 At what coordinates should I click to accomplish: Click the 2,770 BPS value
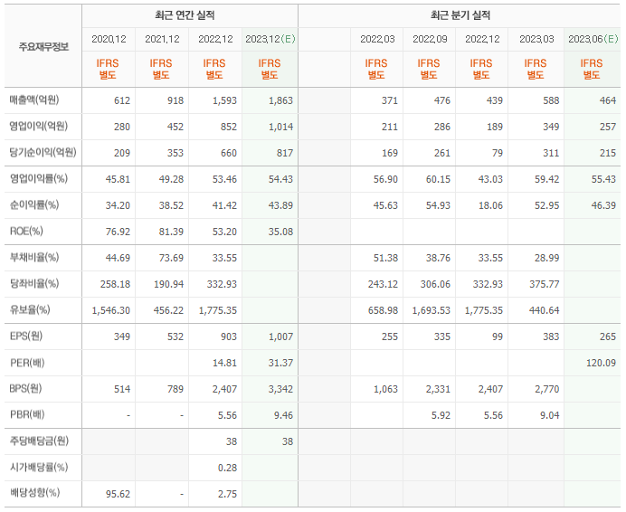pyautogui.click(x=547, y=389)
